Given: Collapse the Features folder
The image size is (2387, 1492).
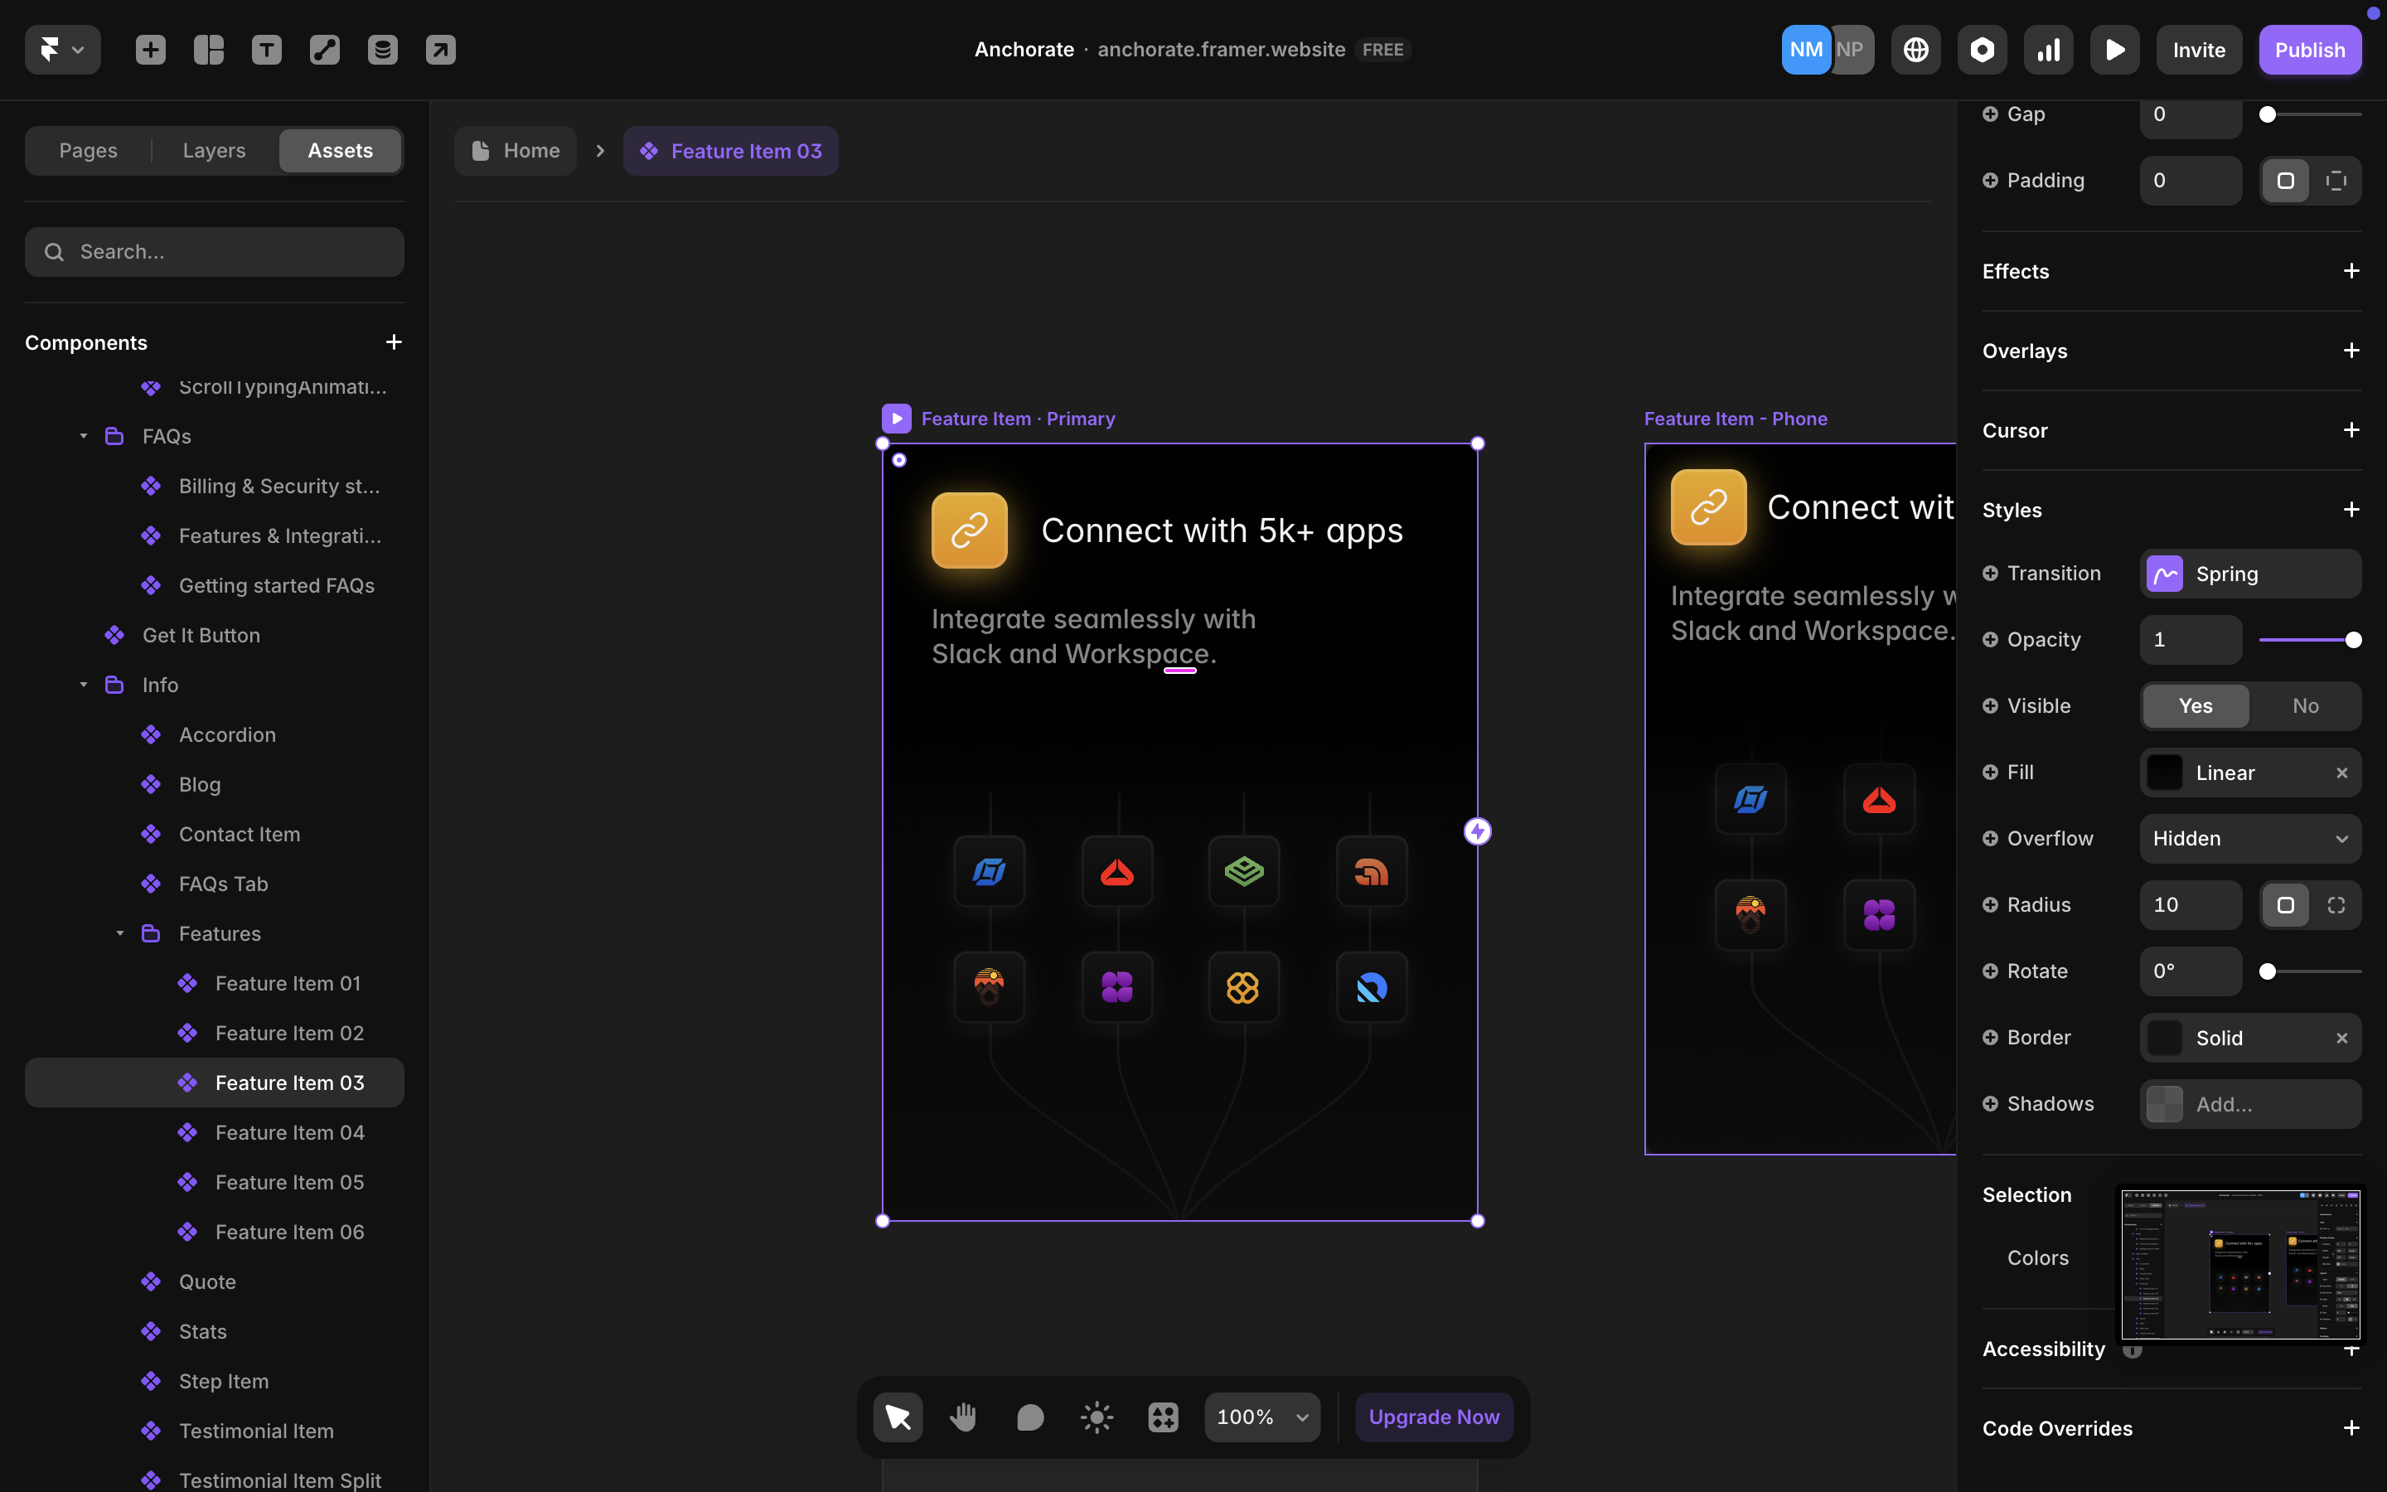Looking at the screenshot, I should (120, 933).
